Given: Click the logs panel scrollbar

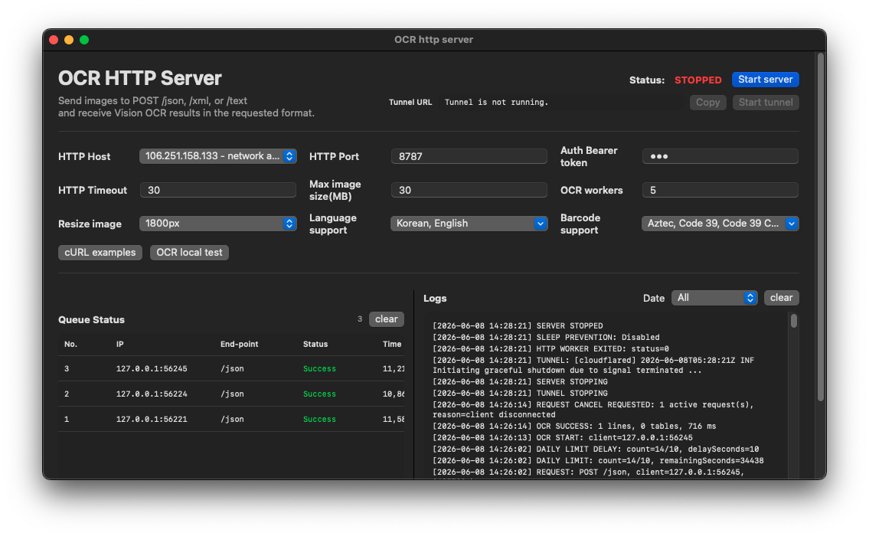Looking at the screenshot, I should point(794,321).
